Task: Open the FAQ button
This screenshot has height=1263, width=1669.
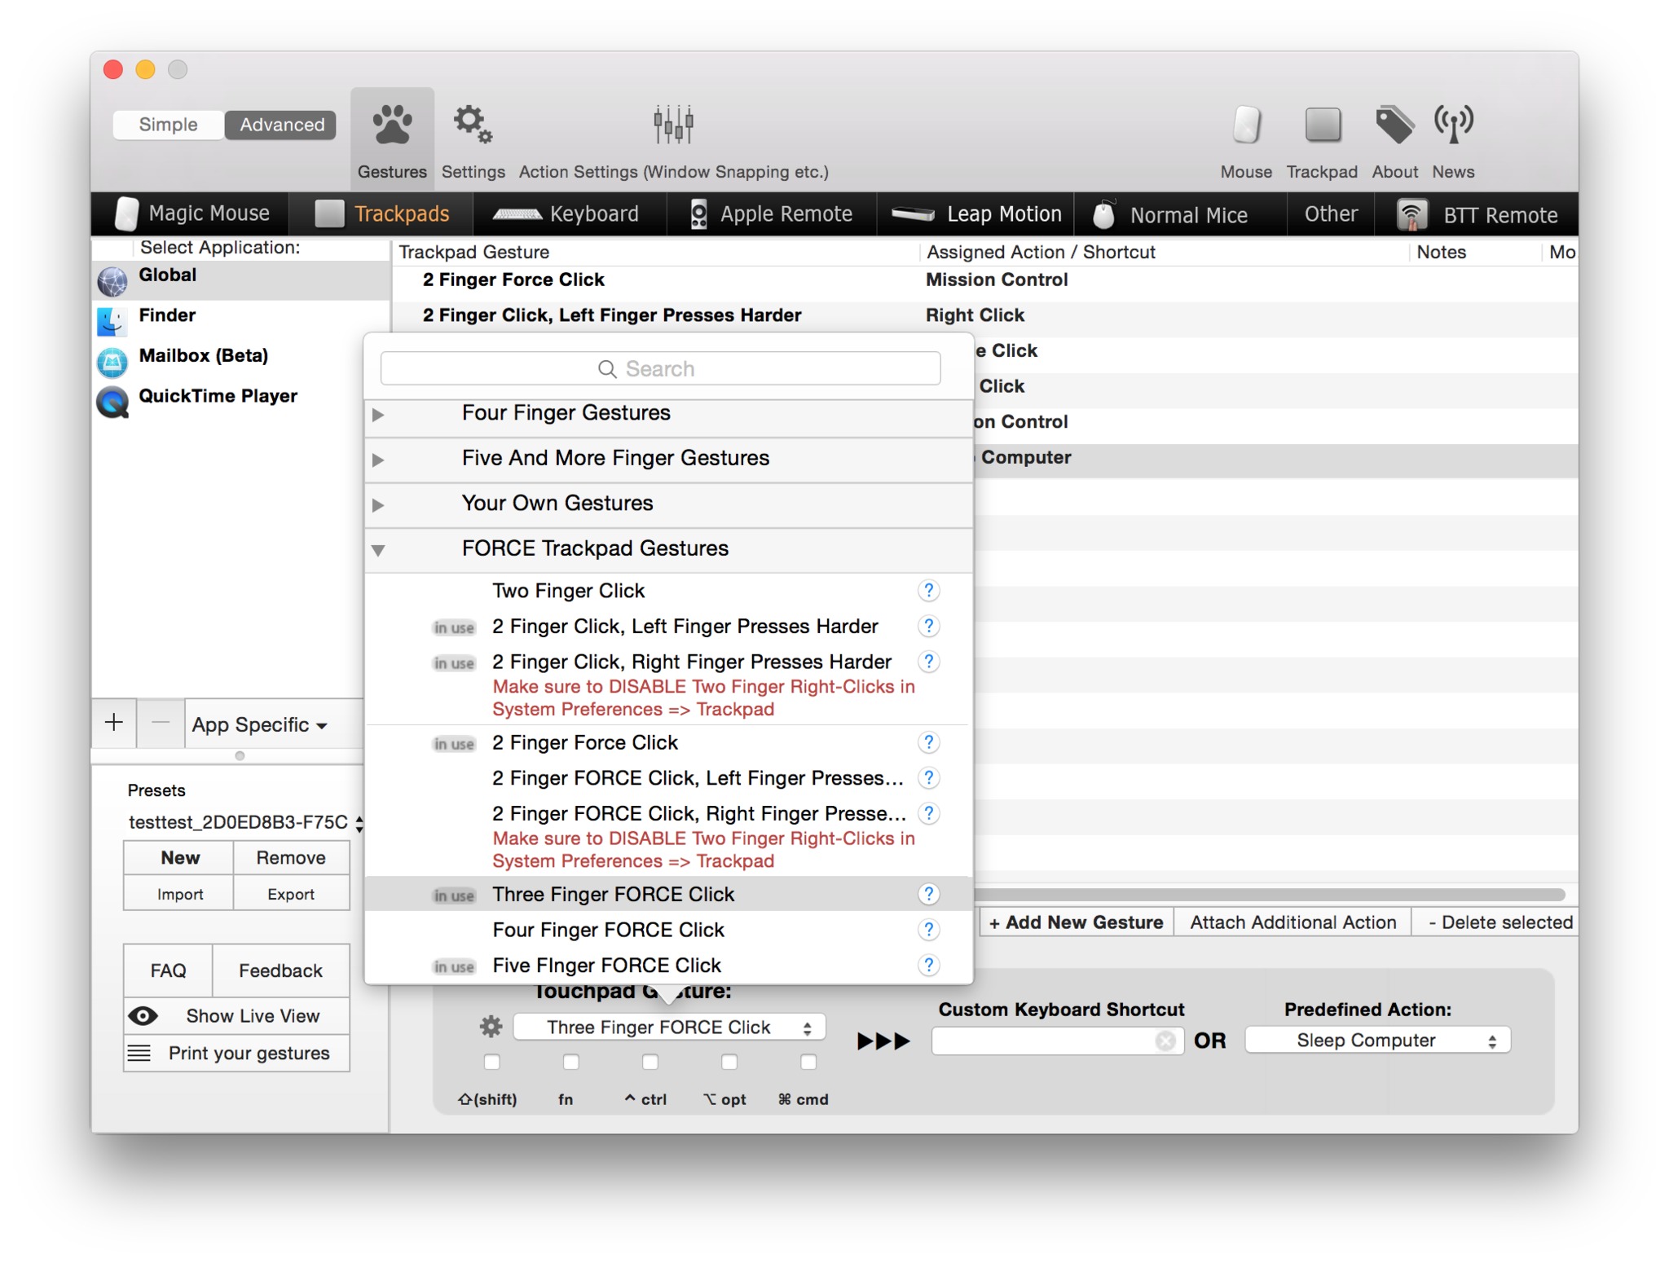Action: tap(168, 970)
